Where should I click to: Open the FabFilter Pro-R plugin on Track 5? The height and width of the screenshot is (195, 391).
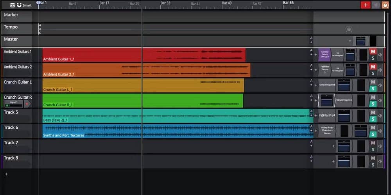[327, 116]
